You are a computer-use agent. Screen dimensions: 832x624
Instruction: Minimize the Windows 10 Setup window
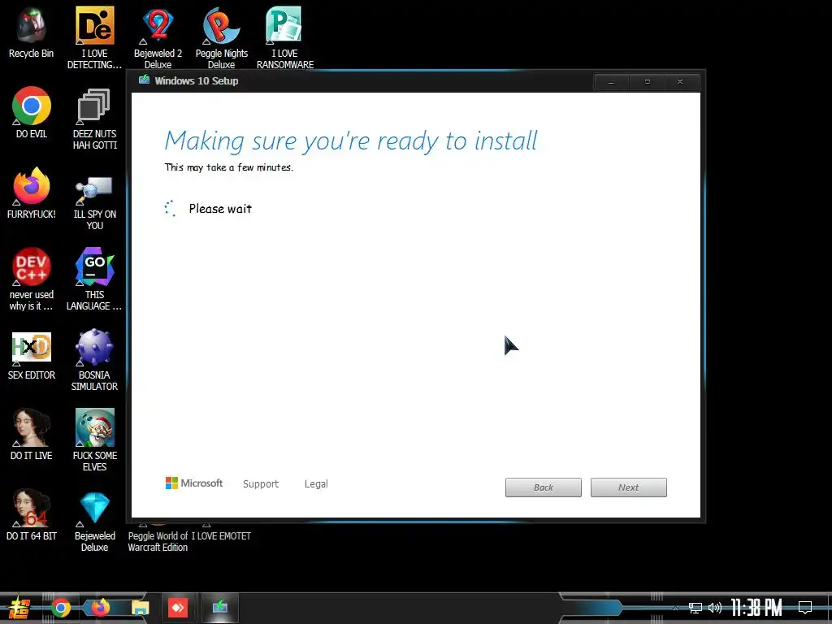[611, 82]
